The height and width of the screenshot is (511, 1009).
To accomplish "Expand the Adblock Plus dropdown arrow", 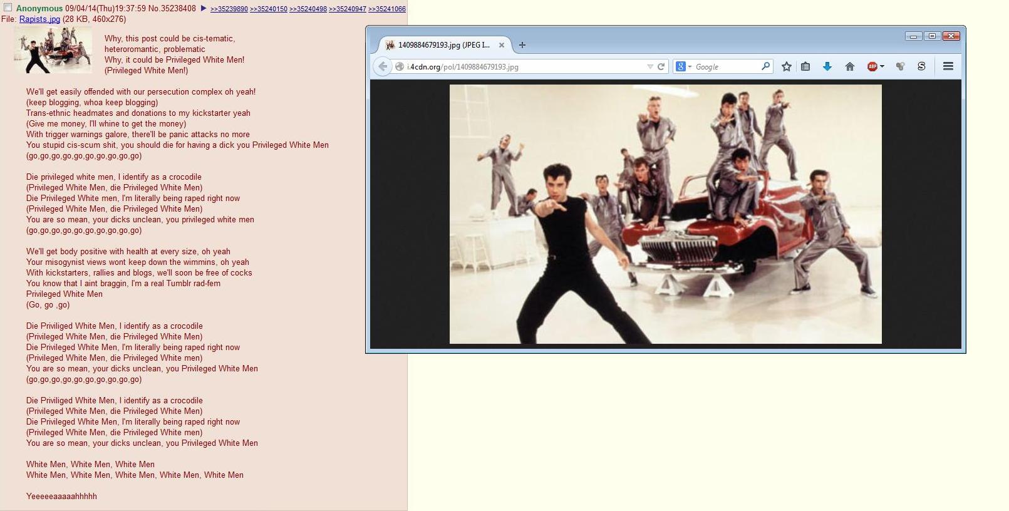I will pos(882,66).
